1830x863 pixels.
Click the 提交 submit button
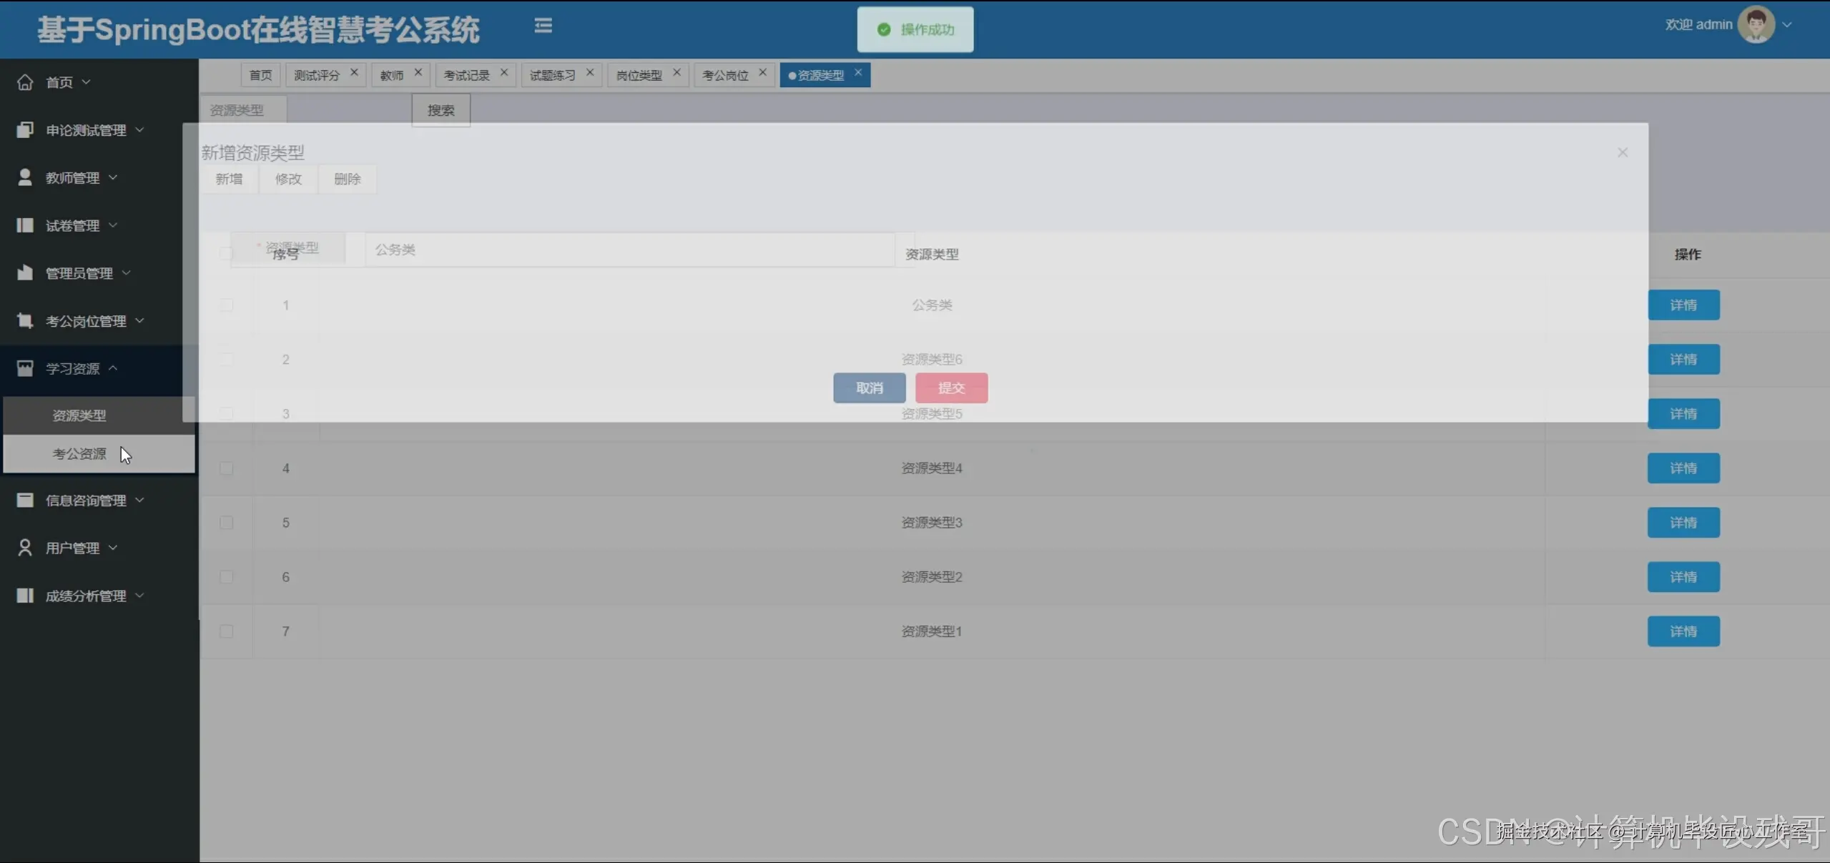click(951, 388)
